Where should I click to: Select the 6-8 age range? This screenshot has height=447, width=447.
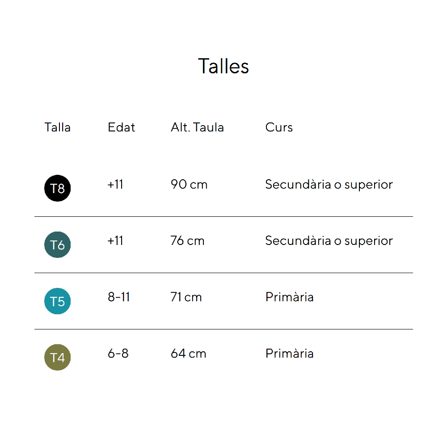tap(118, 354)
